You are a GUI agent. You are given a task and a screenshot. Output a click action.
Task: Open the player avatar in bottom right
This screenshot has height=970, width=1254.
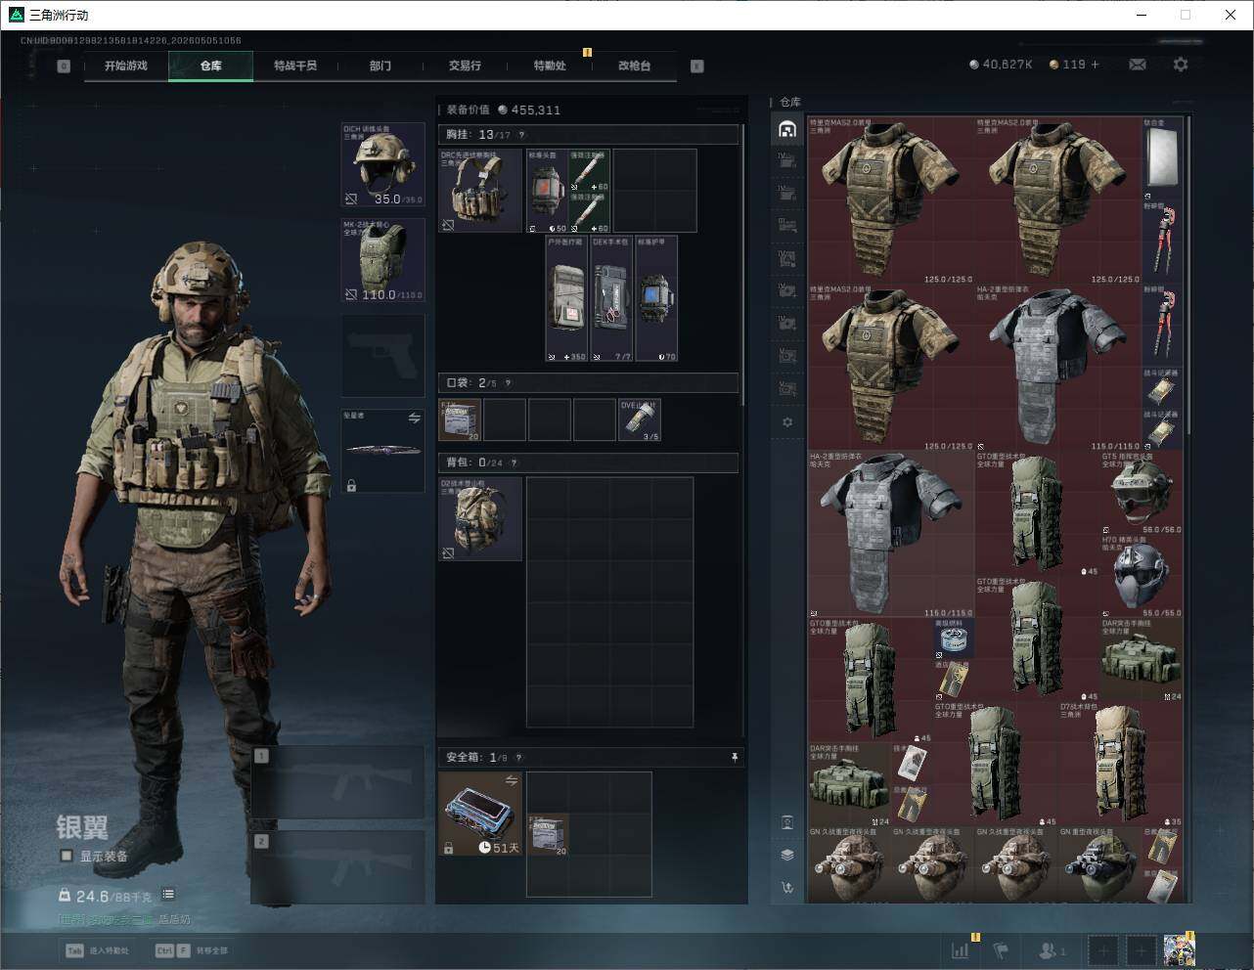1179,949
